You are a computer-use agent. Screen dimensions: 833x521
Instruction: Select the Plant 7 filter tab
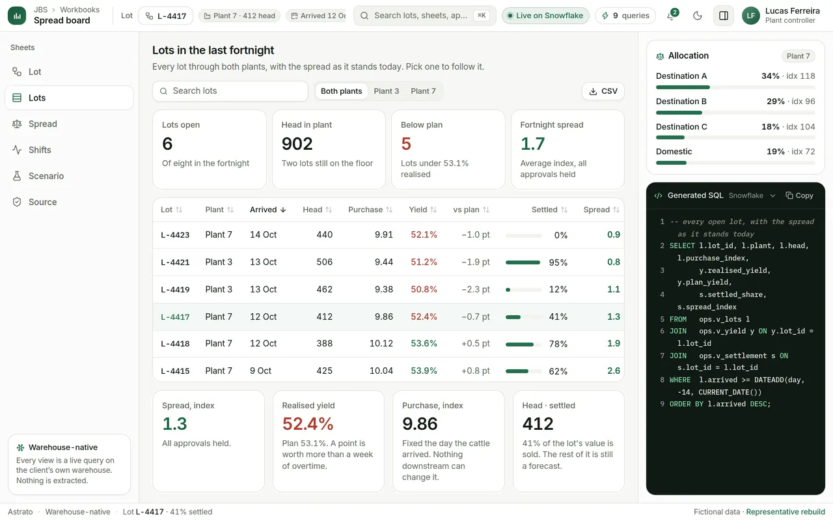coord(423,91)
